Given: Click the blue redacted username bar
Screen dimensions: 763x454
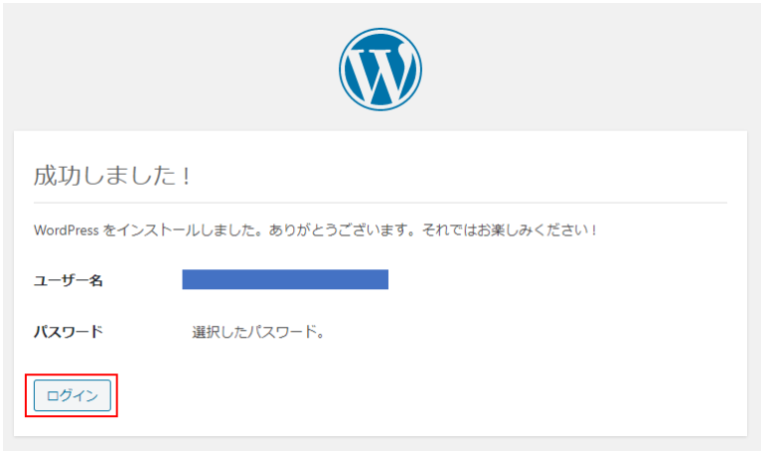Looking at the screenshot, I should click(285, 279).
